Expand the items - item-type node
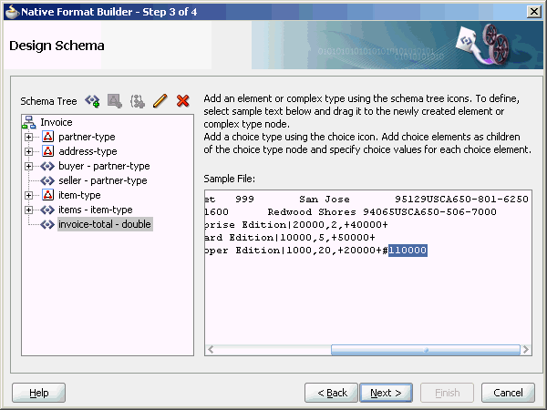 [x=28, y=210]
